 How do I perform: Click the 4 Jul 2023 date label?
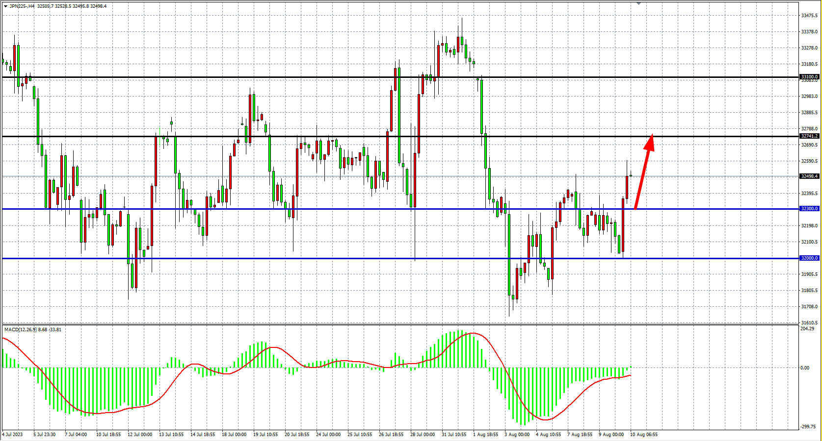click(12, 435)
